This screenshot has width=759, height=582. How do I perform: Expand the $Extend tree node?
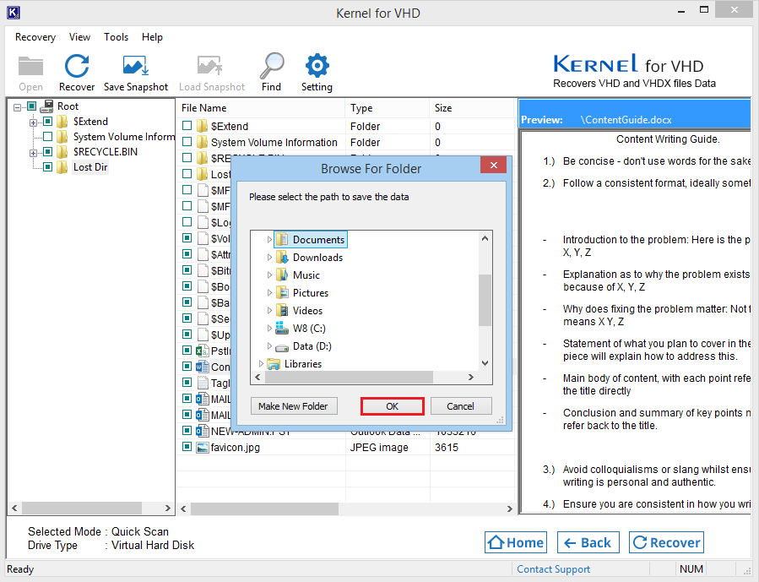[x=33, y=122]
